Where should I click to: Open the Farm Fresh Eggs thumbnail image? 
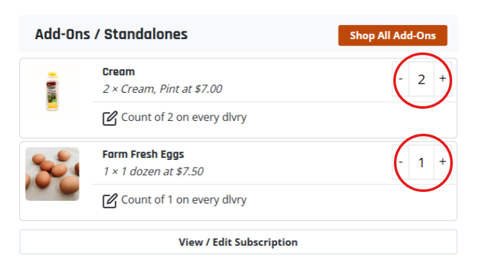53,174
